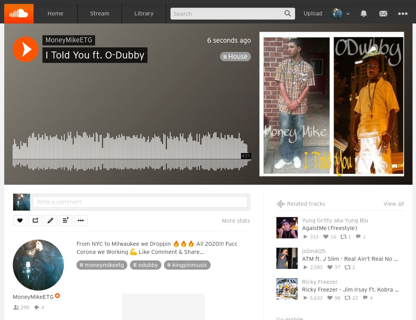Open More stats link
This screenshot has height=320, width=416.
pyautogui.click(x=236, y=221)
